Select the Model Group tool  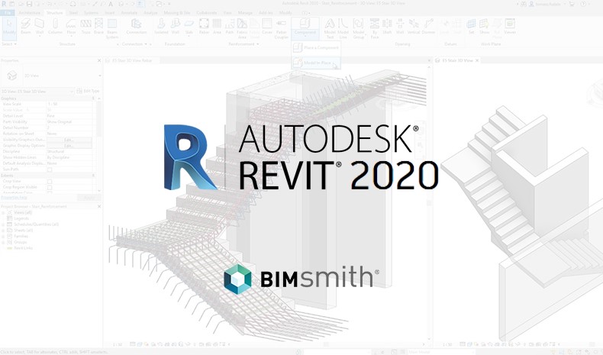point(359,28)
